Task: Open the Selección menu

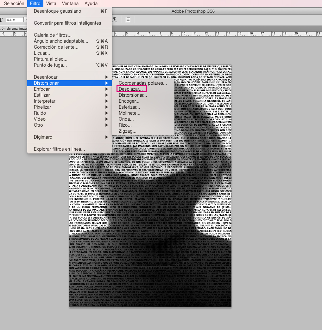Action: [x=14, y=3]
